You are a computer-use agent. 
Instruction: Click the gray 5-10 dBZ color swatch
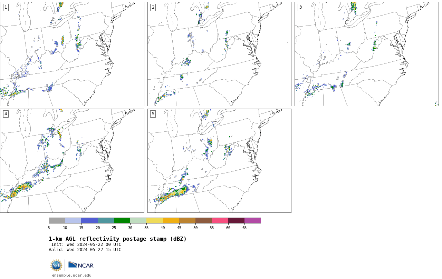coord(57,221)
